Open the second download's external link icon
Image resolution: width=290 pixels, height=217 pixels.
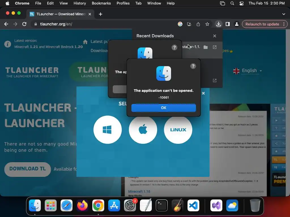(215, 81)
